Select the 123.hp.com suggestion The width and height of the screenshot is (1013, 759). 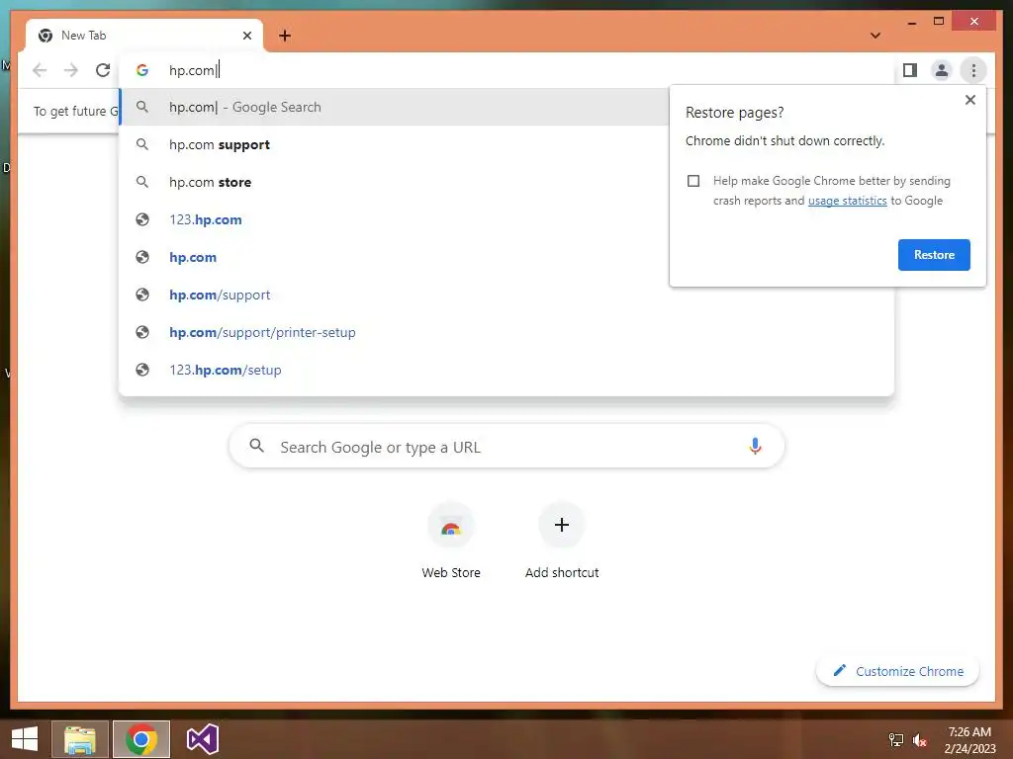click(x=394, y=219)
